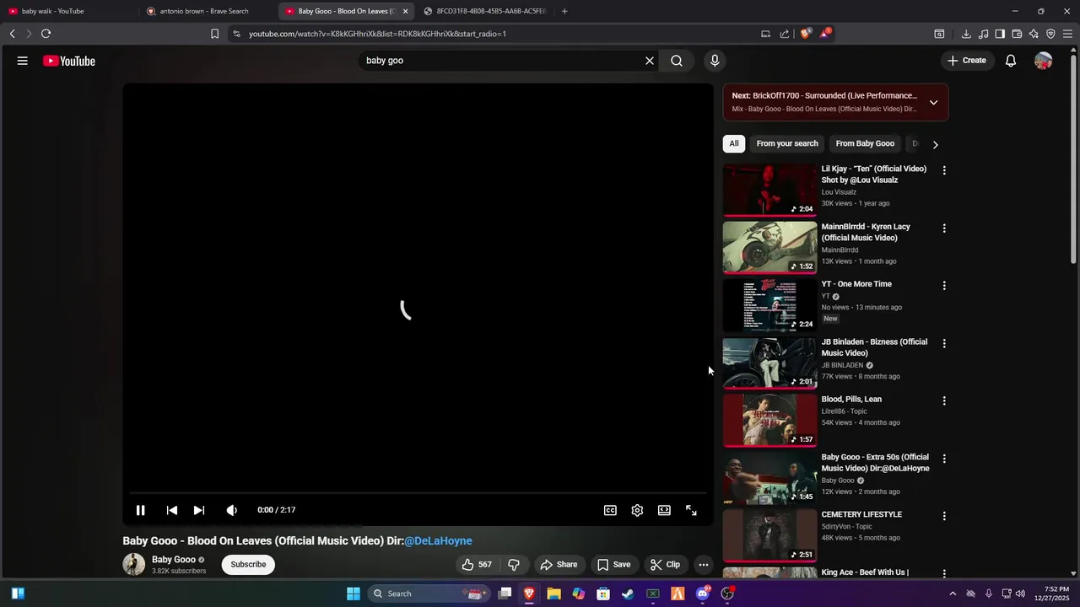The height and width of the screenshot is (607, 1080).
Task: Open browser downloads icon
Action: click(x=966, y=34)
